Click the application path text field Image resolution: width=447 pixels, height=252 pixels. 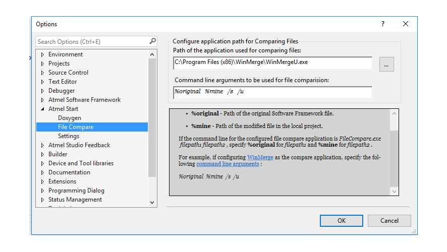pos(272,63)
